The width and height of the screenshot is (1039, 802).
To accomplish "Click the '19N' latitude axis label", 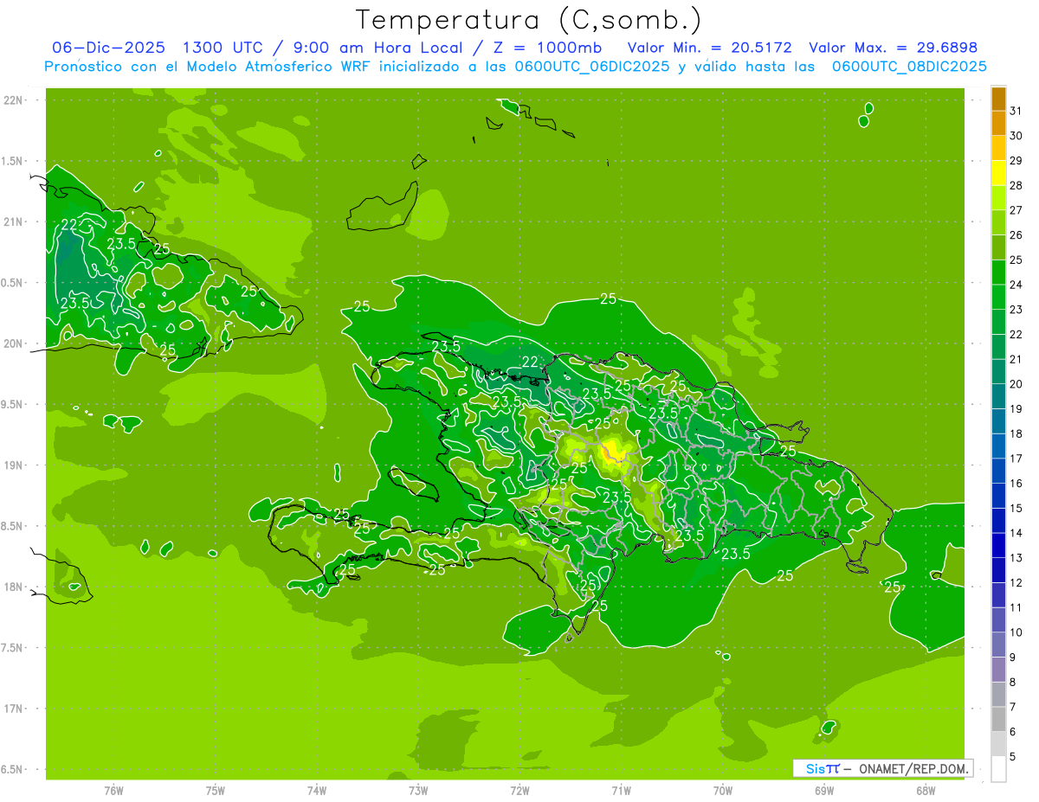I will click(x=13, y=465).
